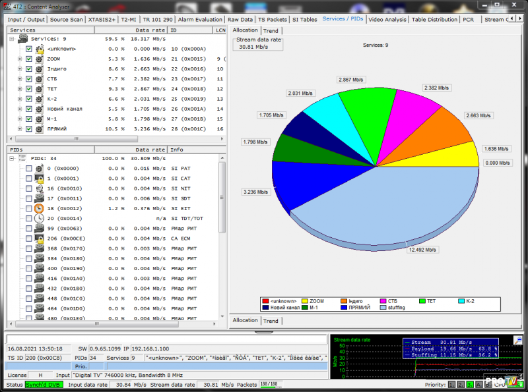Viewport: 528px width, 392px height.
Task: Collapse the Services: 9 root node
Action: (x=13, y=39)
